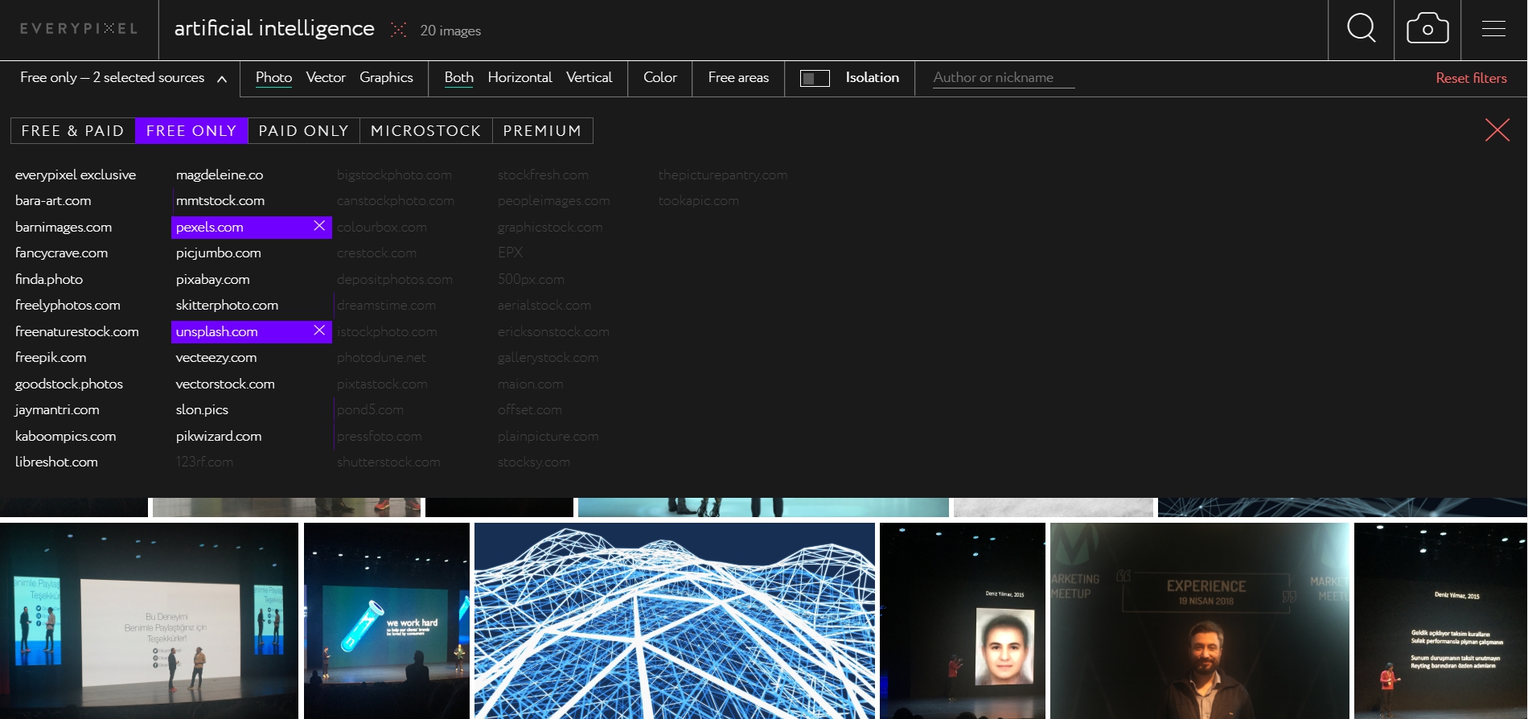Select the Photo type filter
The height and width of the screenshot is (719, 1528).
coord(273,78)
